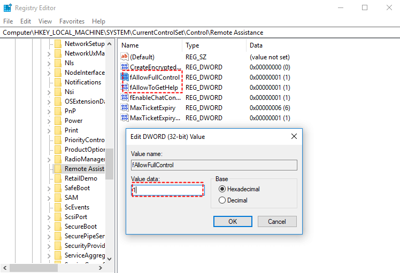Expand the SafeBoot tree node

[49, 189]
